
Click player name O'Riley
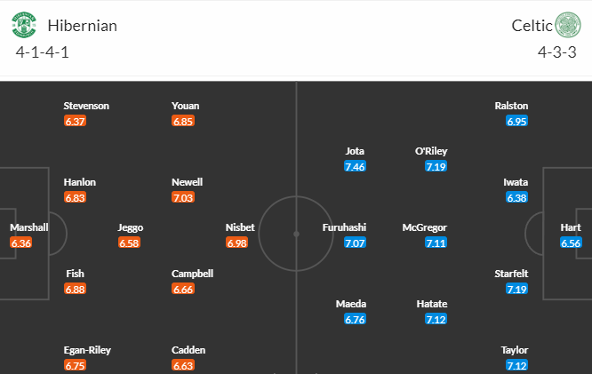(x=431, y=151)
